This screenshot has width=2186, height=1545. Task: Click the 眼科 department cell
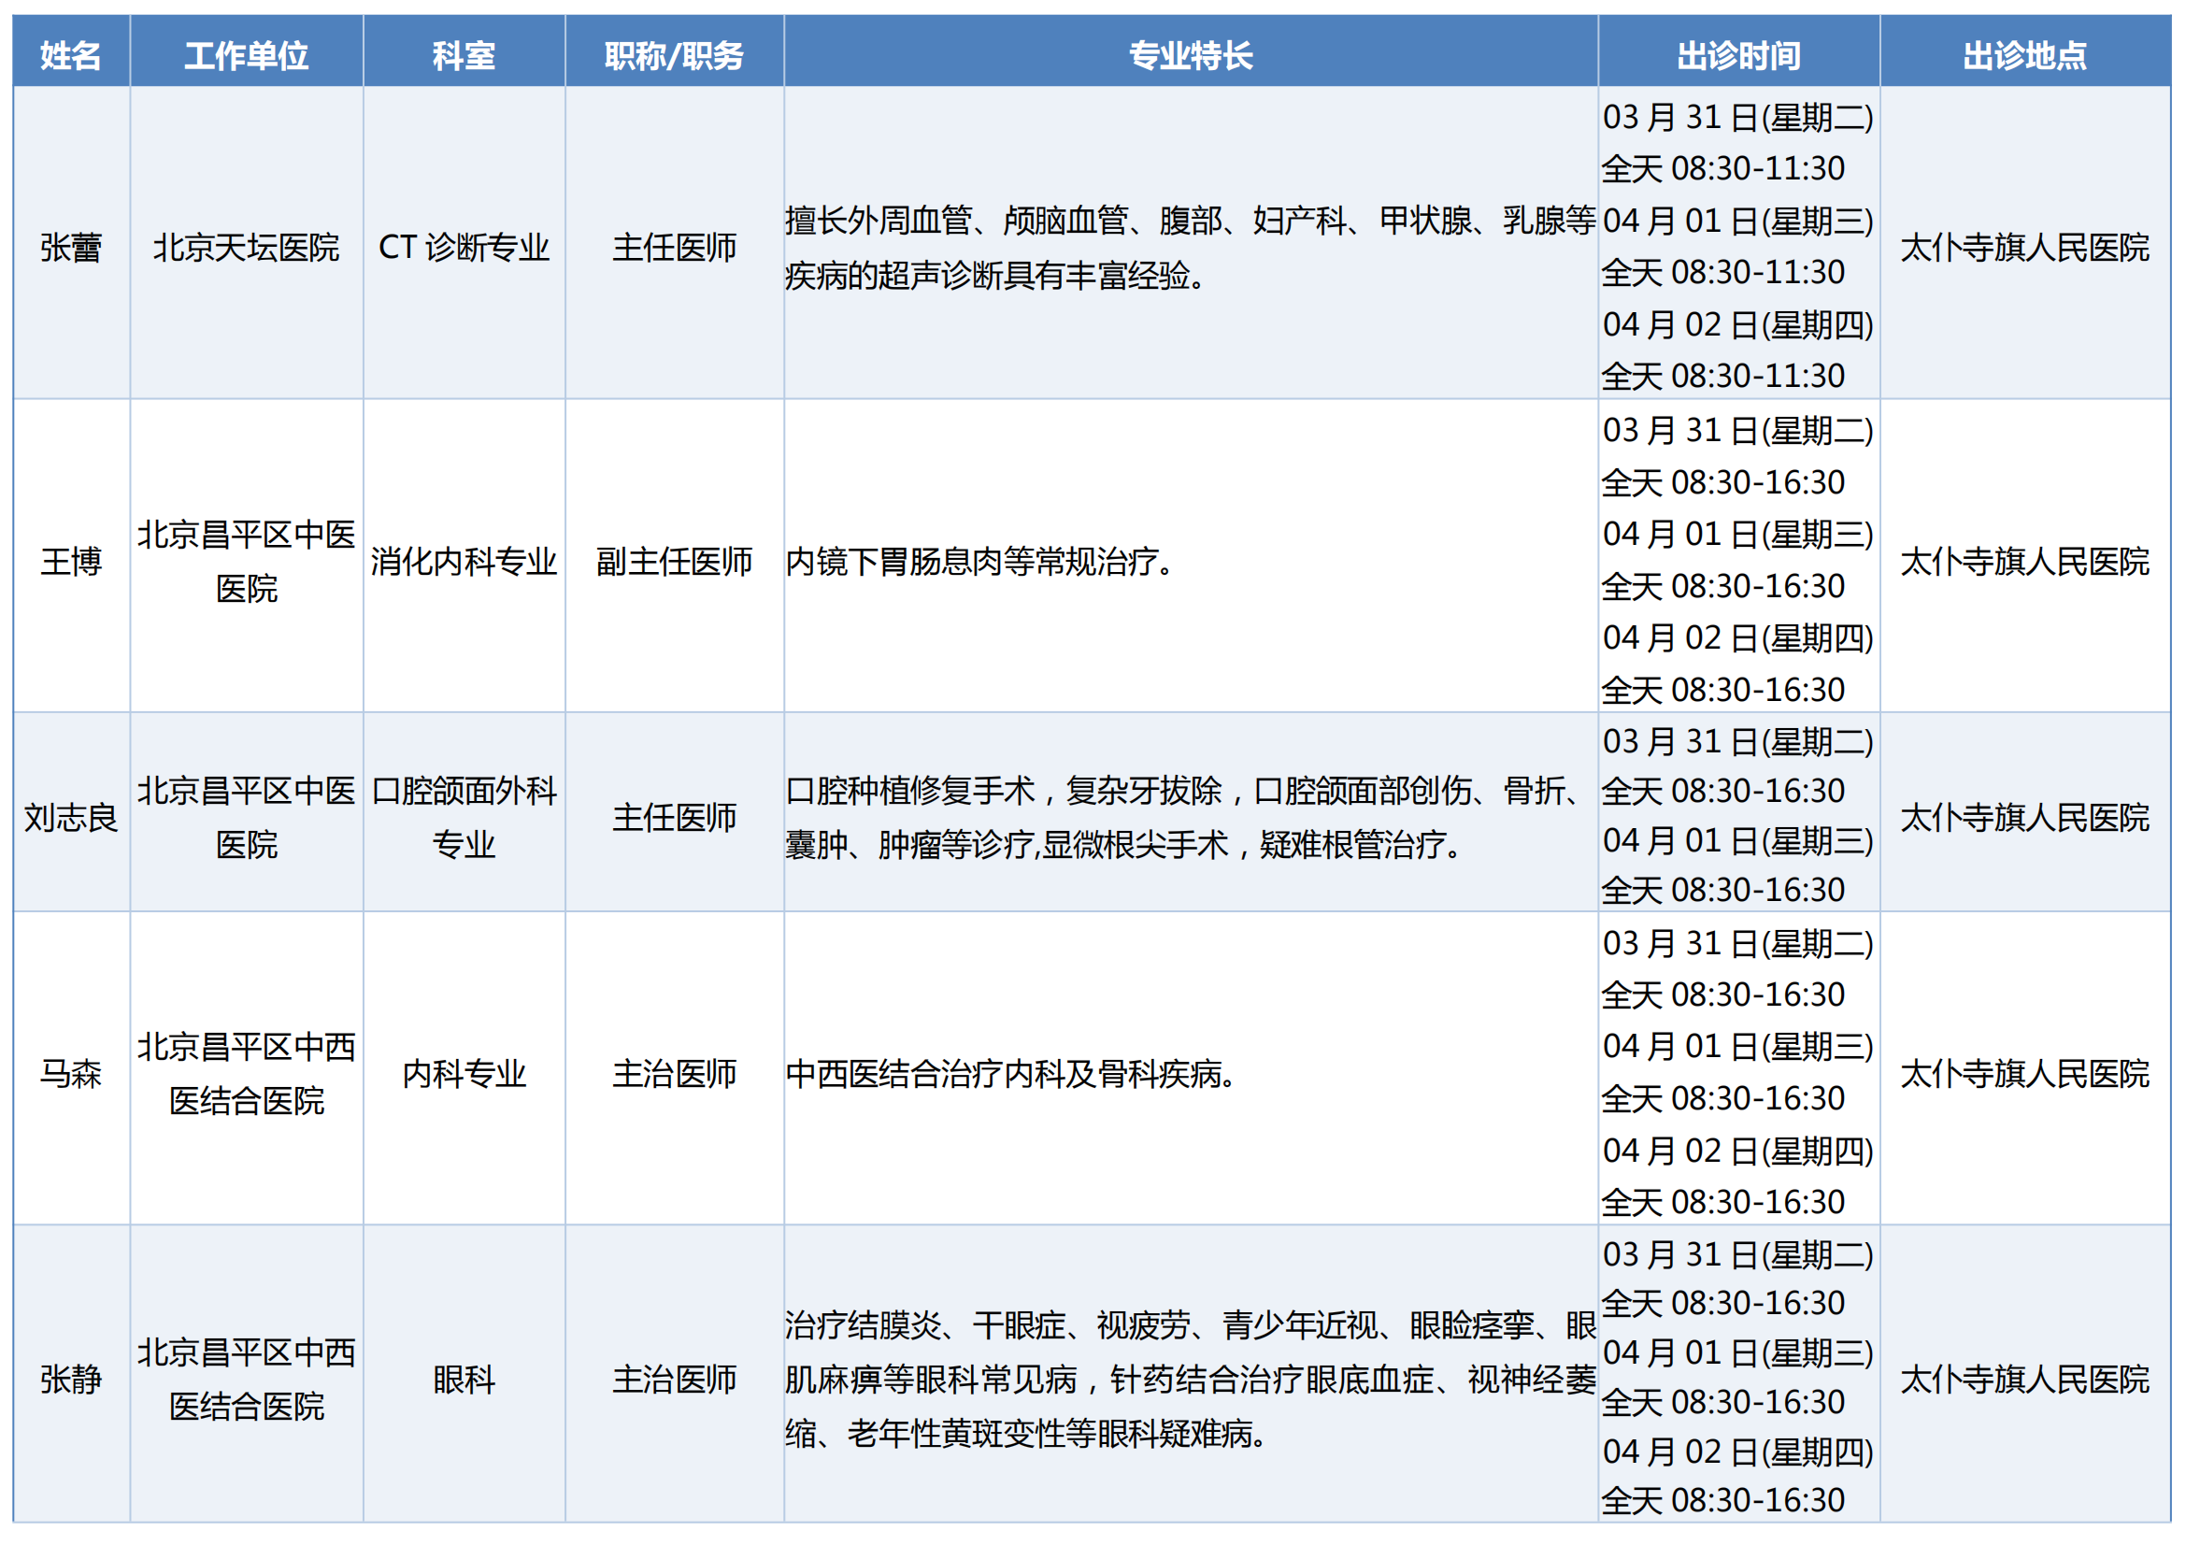pyautogui.click(x=464, y=1379)
